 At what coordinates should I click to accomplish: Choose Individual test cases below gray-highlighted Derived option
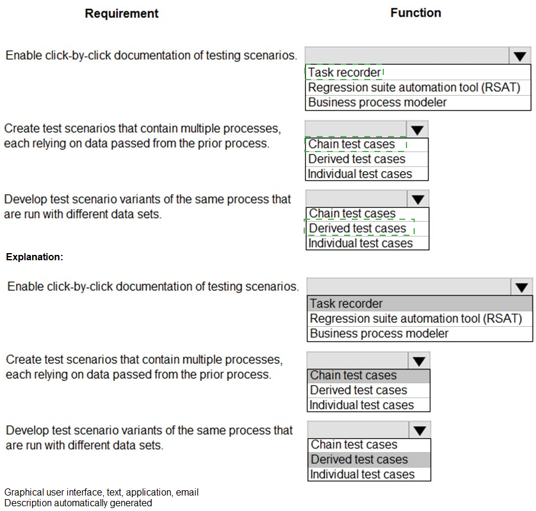(x=362, y=474)
